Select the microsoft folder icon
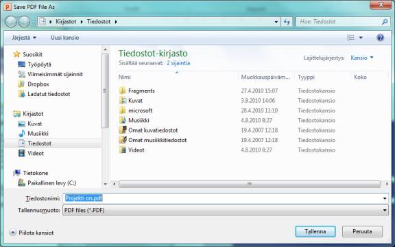Image resolution: width=395 pixels, height=247 pixels. (x=123, y=110)
